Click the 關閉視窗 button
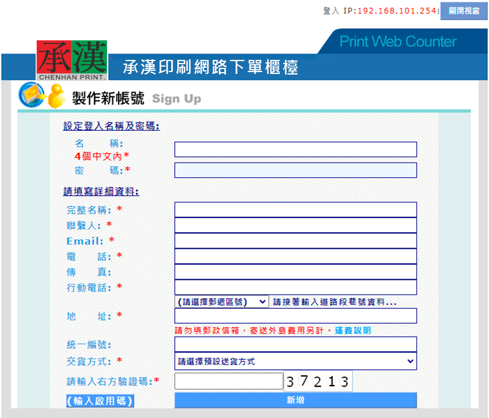489x418 pixels. [464, 11]
